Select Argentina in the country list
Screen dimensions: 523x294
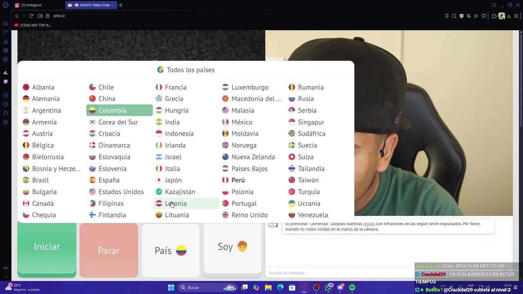coord(53,110)
